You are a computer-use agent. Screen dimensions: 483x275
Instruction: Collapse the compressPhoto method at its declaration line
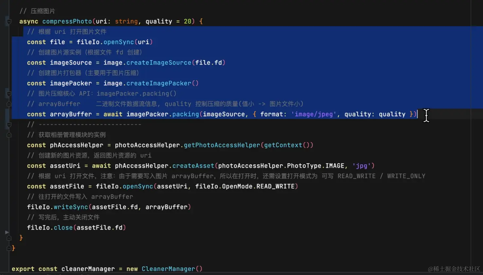tap(9, 22)
